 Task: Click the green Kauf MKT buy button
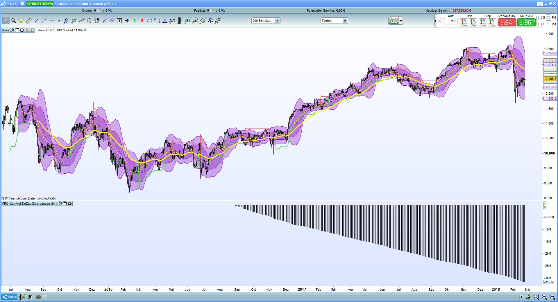526,23
